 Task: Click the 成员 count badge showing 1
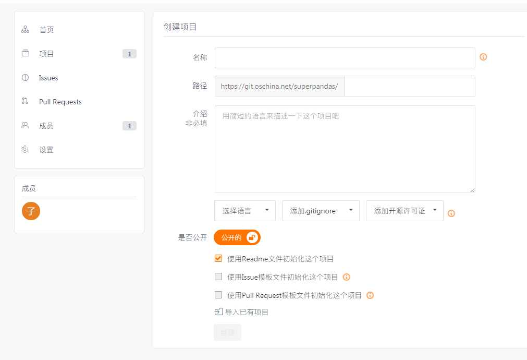click(x=129, y=126)
